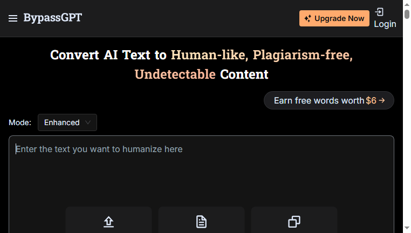Click the Login text link
411x233 pixels.
coord(385,24)
